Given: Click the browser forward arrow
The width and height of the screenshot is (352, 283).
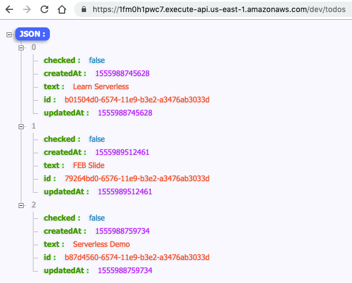Looking at the screenshot, I should tap(27, 9).
